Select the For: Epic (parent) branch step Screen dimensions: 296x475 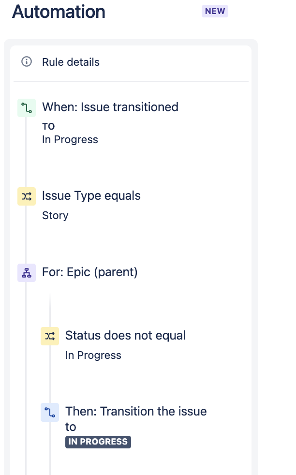click(x=90, y=272)
